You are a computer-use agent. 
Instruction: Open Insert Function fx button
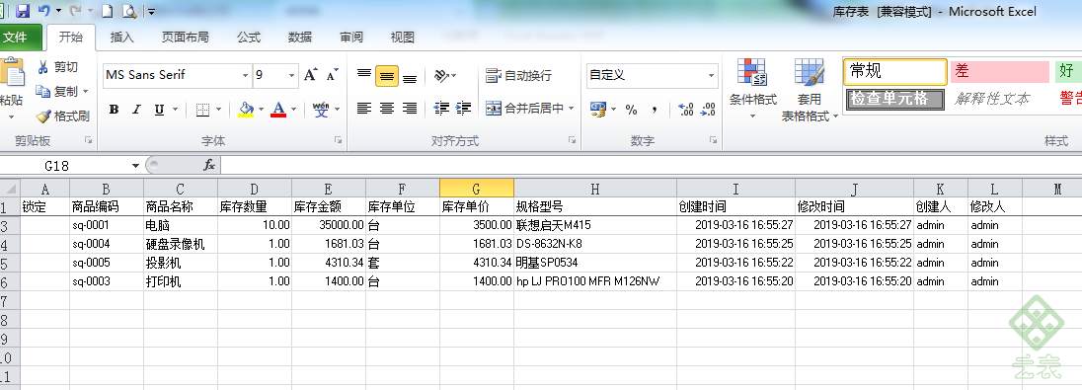pos(209,166)
